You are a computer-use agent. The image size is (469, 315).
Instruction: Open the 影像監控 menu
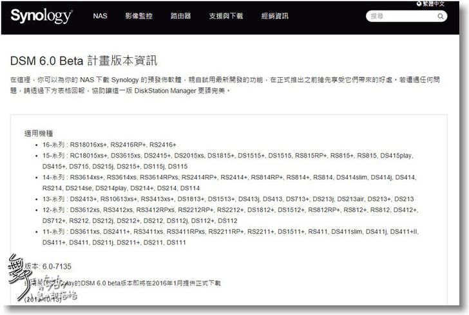pos(139,16)
